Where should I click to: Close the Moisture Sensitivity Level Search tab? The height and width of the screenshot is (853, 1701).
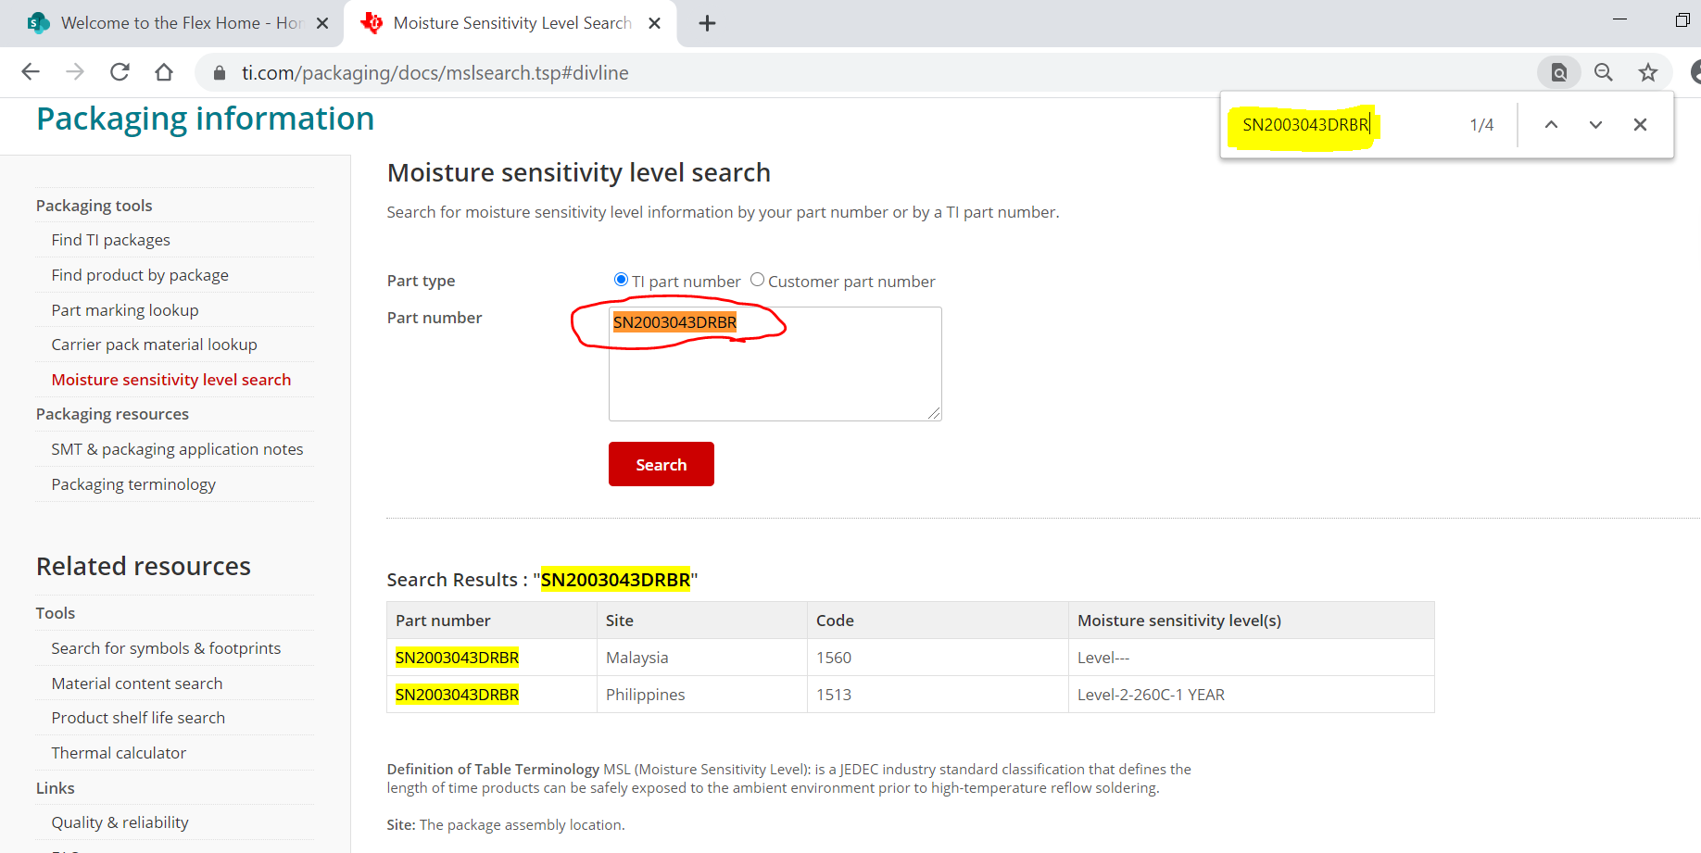[x=654, y=23]
